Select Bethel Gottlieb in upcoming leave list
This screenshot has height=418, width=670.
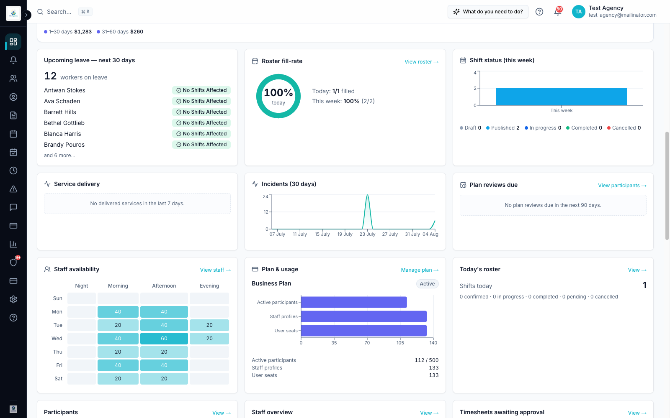64,123
